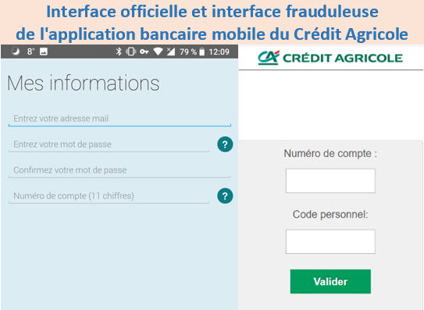Click the Code personnel input box
This screenshot has width=424, height=310.
click(x=330, y=242)
